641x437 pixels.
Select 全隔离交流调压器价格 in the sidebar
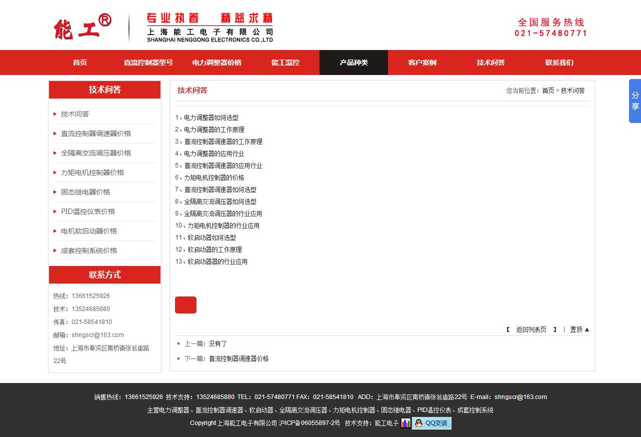(96, 153)
